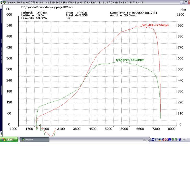Open the Windows Start menu
Screen dimensions: 190x185
click(x=8, y=140)
